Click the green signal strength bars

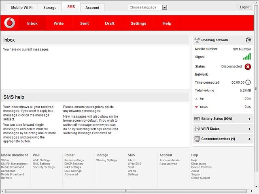pos(247,57)
